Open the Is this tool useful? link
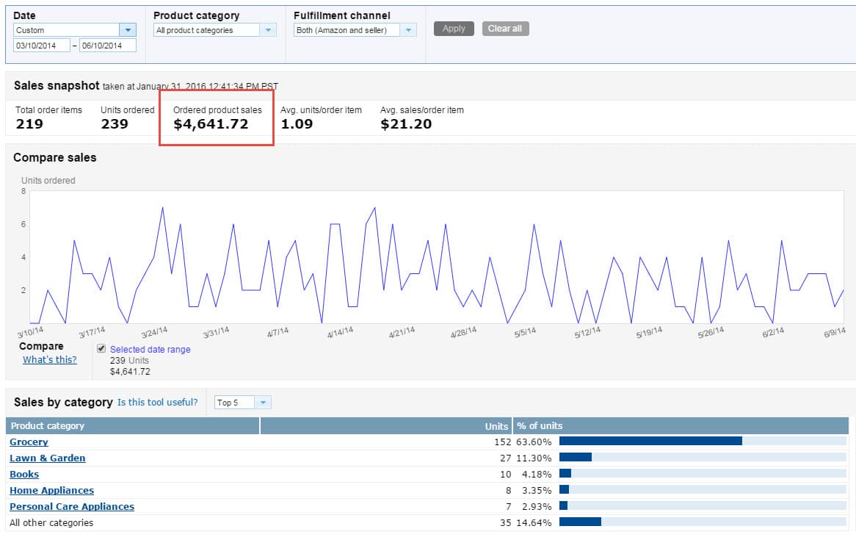856x540 pixels. click(x=157, y=403)
